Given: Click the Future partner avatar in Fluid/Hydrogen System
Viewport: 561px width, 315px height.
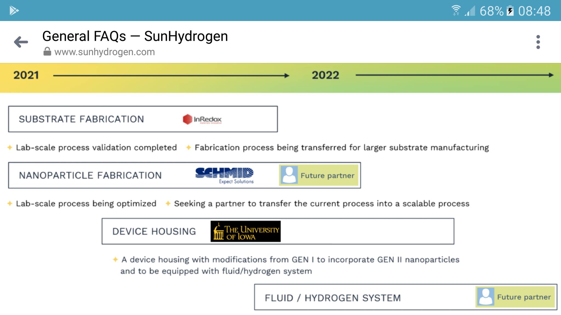Looking at the screenshot, I should tap(486, 297).
